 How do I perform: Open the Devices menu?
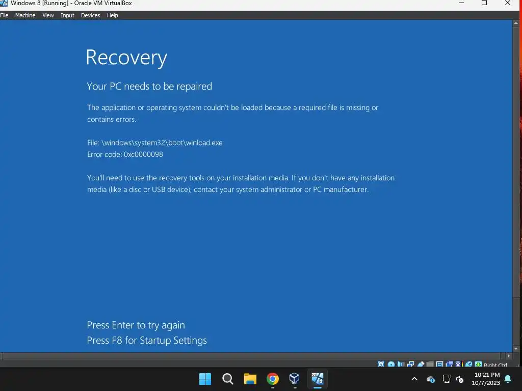[x=91, y=15]
